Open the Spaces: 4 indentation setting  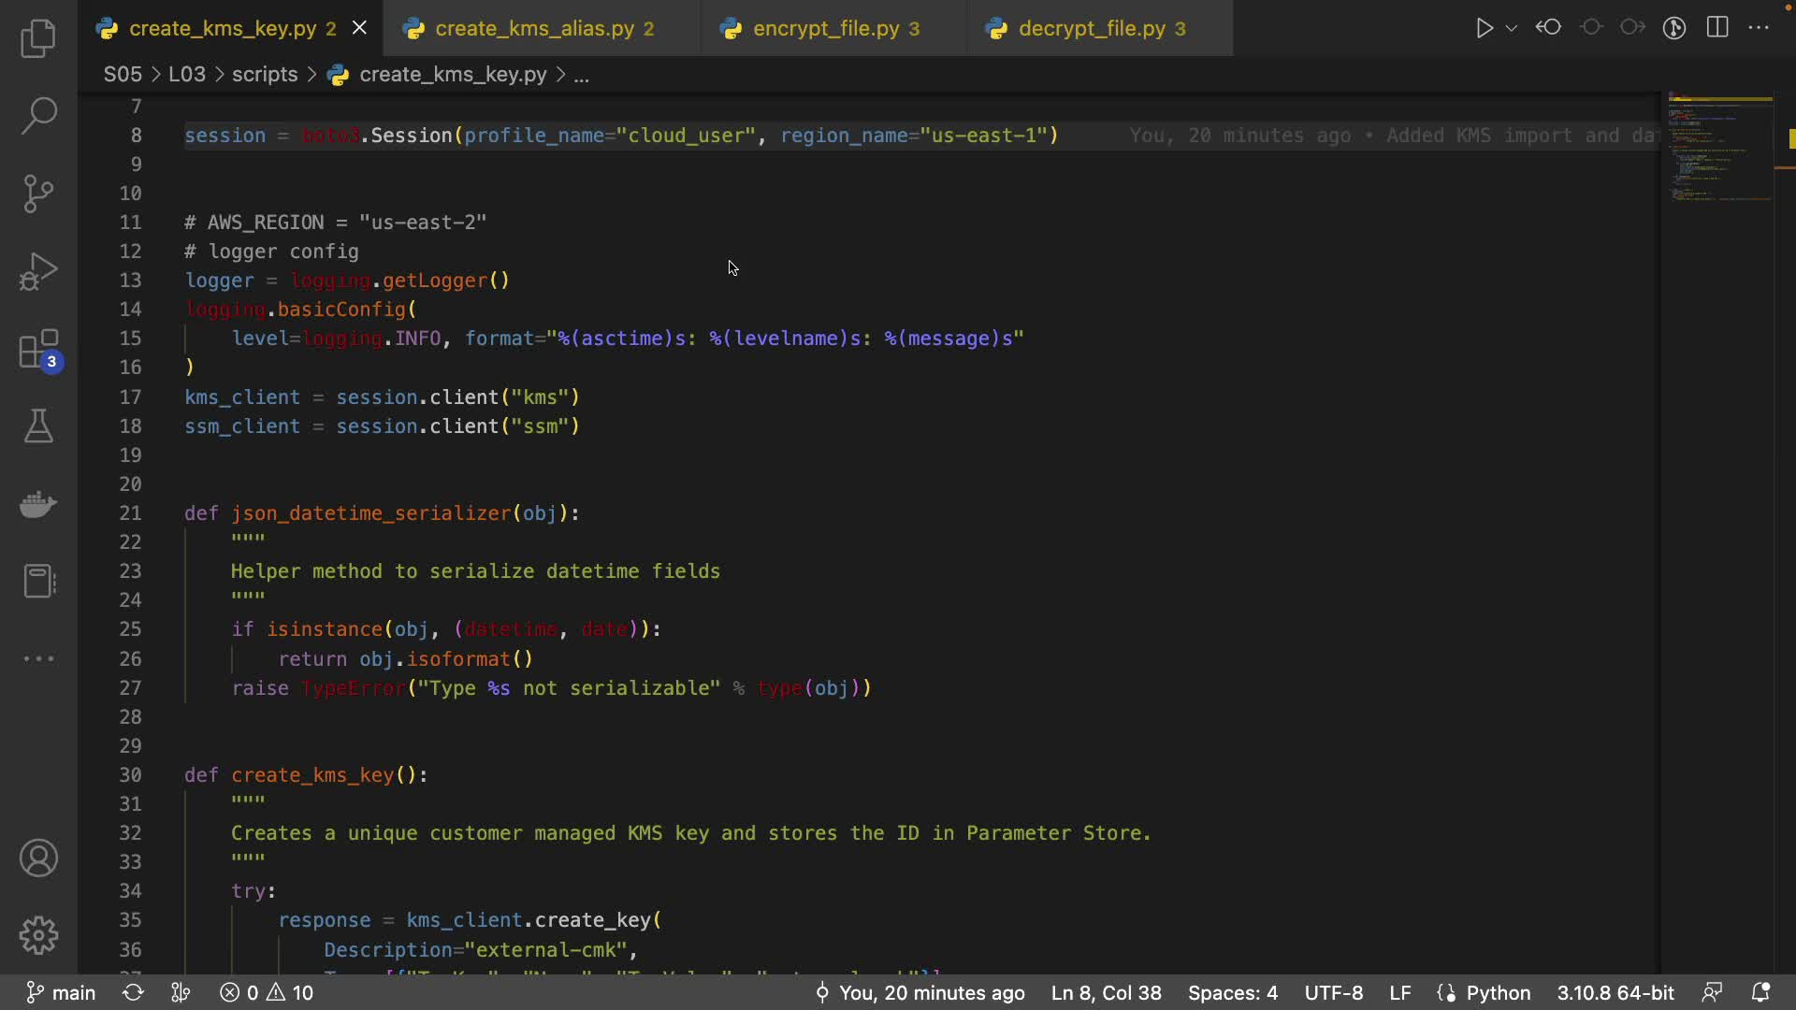pyautogui.click(x=1232, y=992)
